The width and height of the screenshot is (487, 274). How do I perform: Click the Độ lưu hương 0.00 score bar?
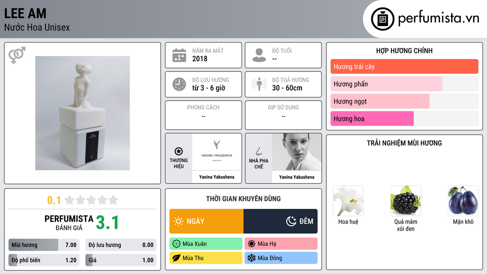coord(121,245)
